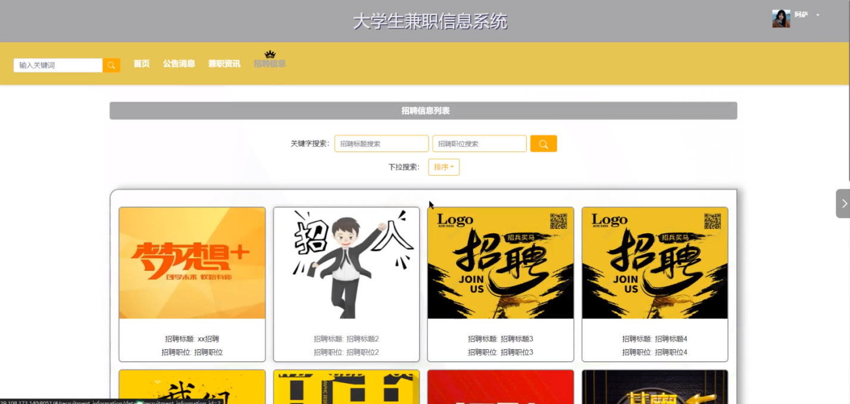Viewport: 850px width, 404px height.
Task: Focus the 招聘标题搜索 input field
Action: click(x=382, y=144)
